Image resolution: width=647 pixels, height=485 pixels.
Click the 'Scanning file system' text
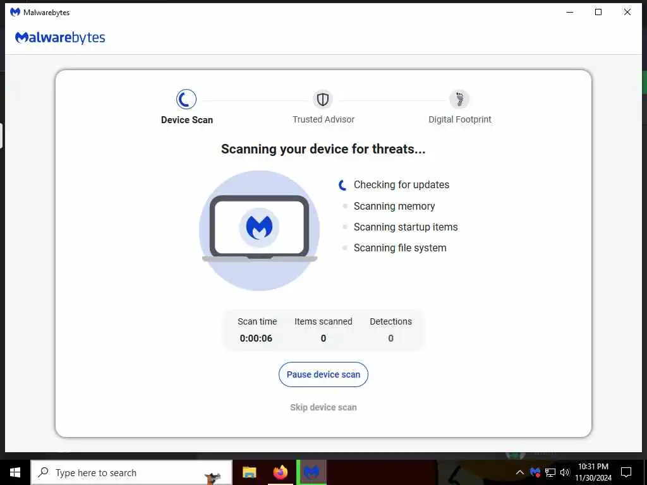pos(400,248)
